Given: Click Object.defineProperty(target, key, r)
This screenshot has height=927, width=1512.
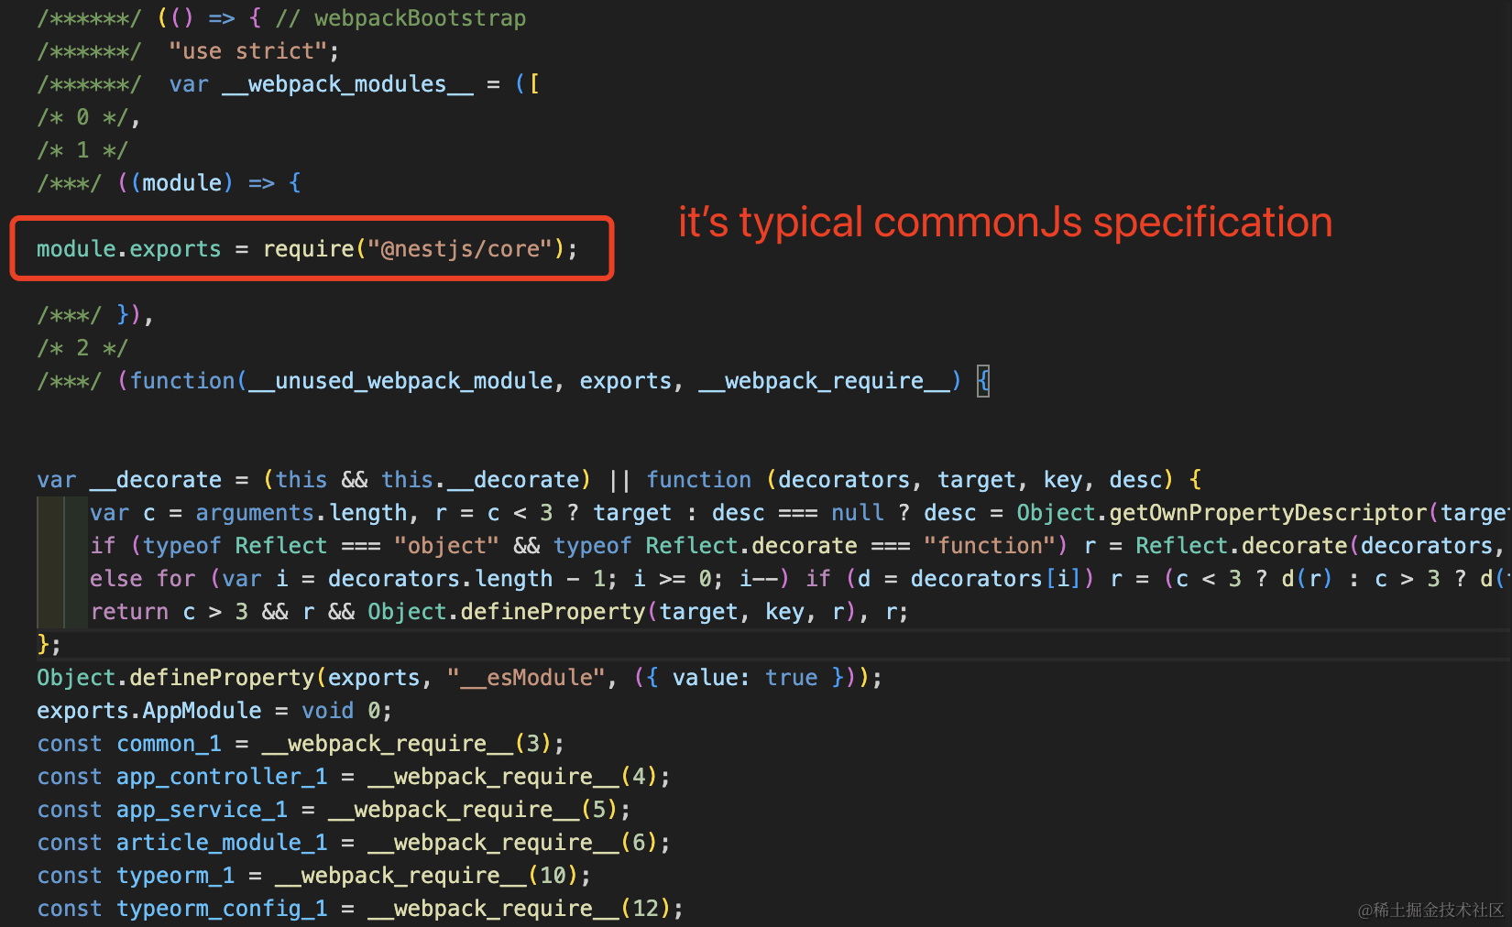Looking at the screenshot, I should [x=611, y=612].
